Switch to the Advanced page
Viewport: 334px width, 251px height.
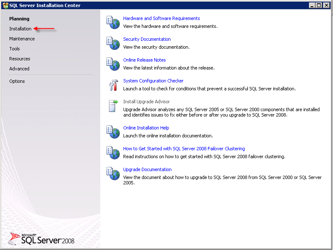coord(19,69)
